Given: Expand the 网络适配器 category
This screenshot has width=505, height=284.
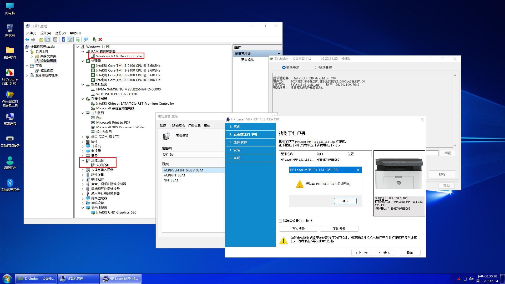Looking at the screenshot, I should coord(83,198).
